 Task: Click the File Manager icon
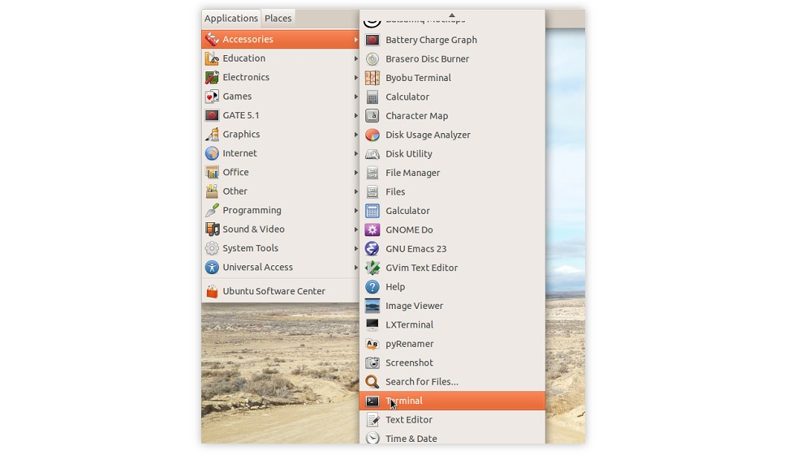tap(372, 173)
